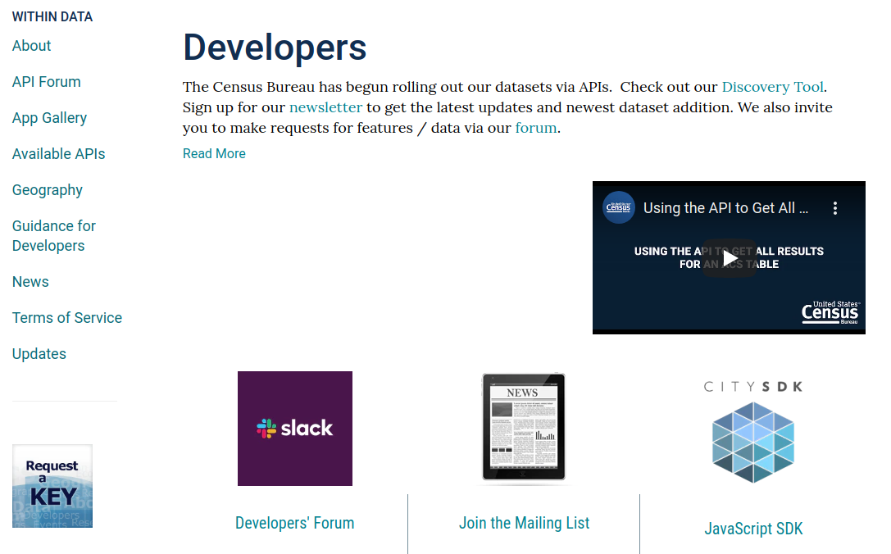
Task: Select App Gallery in the sidebar
Action: (49, 118)
